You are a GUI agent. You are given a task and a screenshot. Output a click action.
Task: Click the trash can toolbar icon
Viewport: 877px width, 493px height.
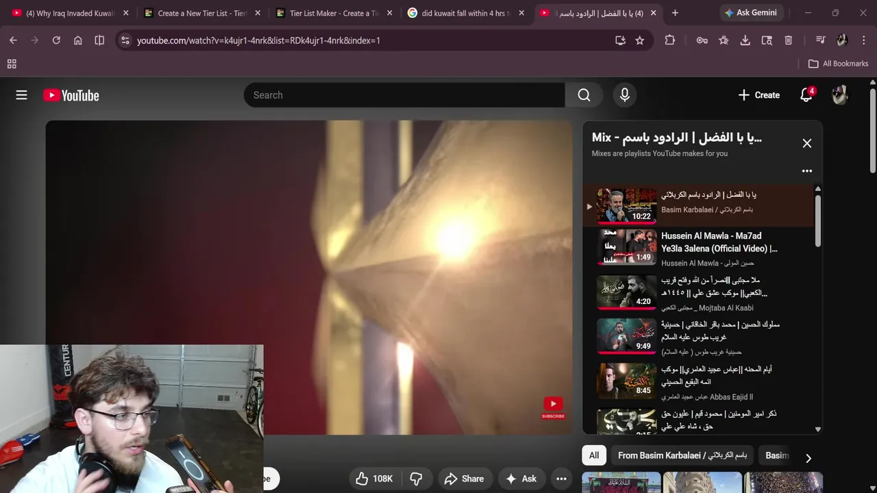[x=789, y=40]
